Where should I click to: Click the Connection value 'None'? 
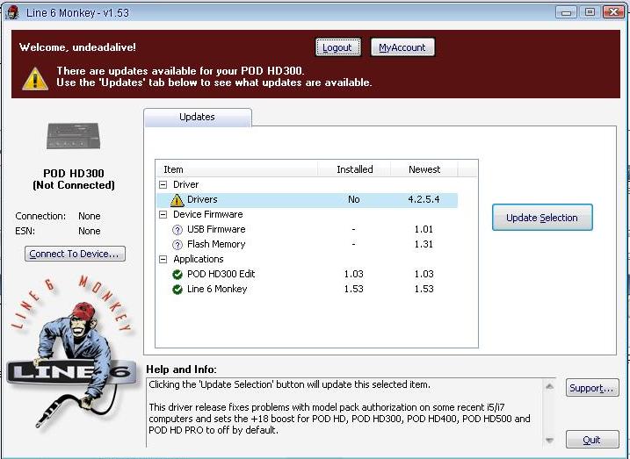click(90, 216)
